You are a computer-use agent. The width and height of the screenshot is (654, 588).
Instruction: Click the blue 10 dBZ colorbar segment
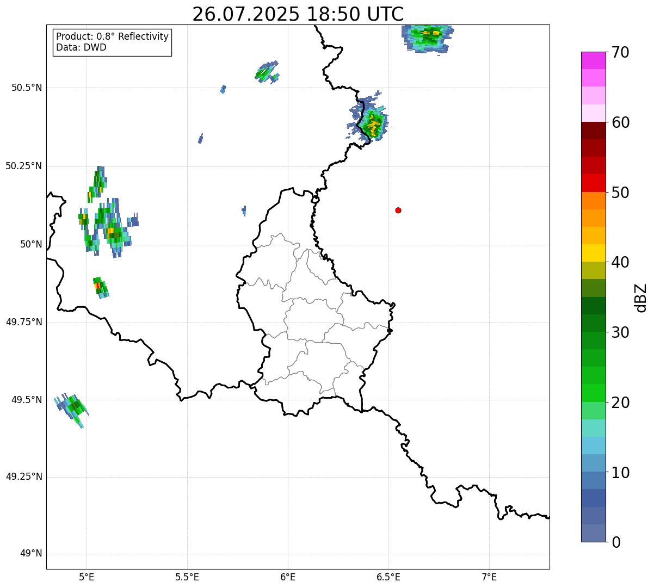click(593, 463)
